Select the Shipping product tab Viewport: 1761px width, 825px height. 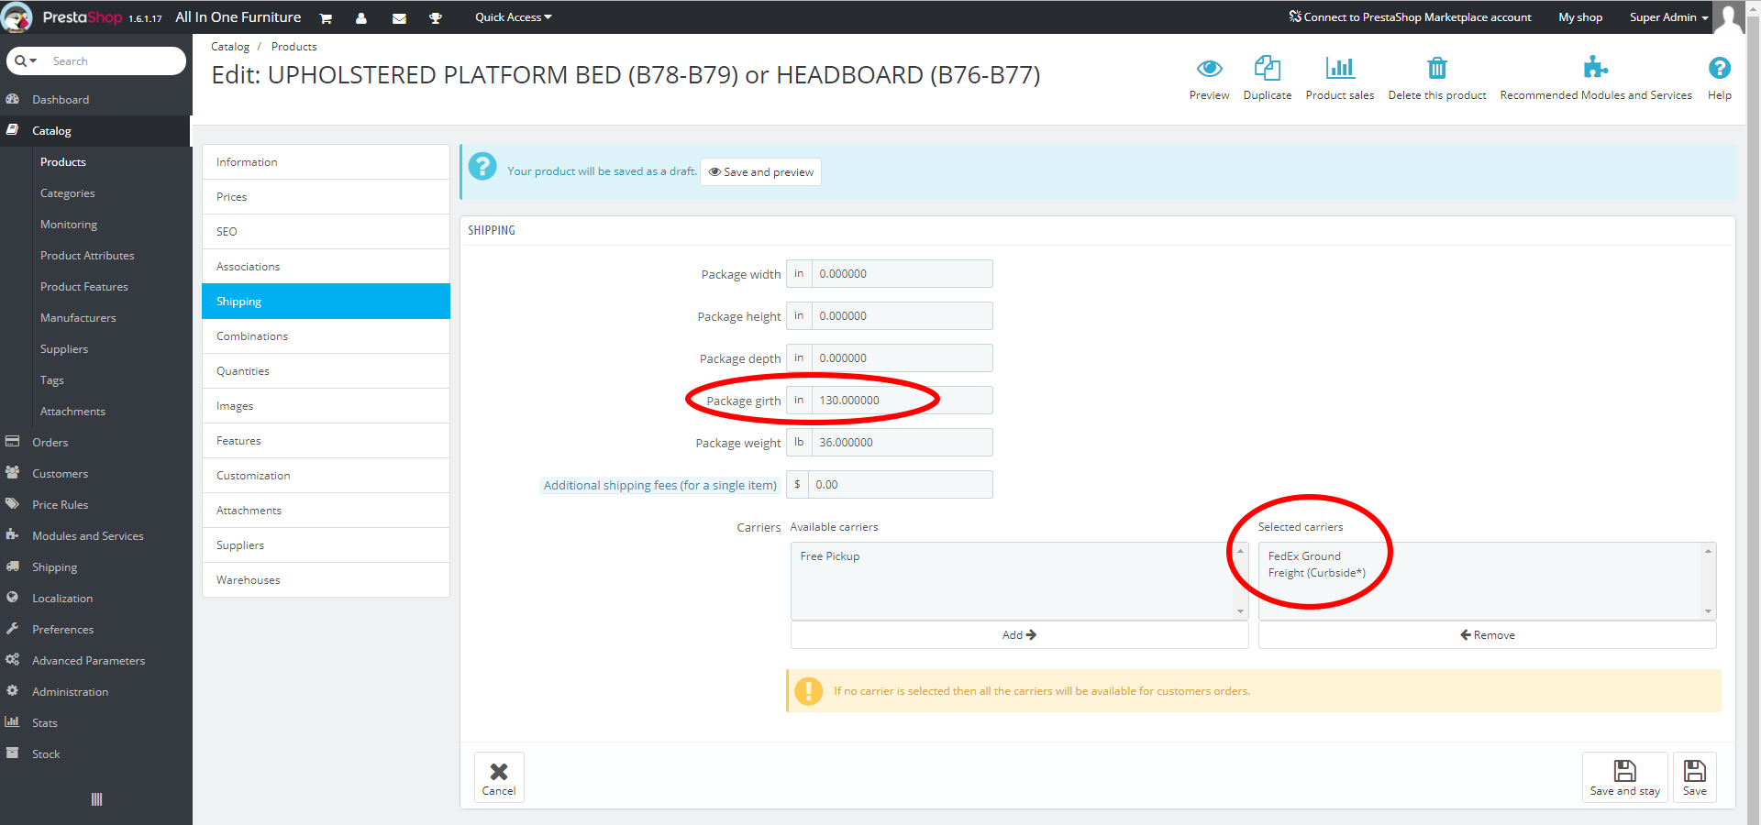click(326, 302)
